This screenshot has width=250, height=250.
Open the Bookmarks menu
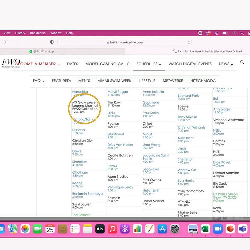click(x=38, y=33)
